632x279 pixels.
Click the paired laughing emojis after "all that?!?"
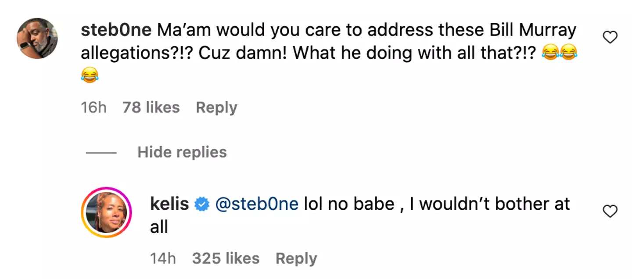pyautogui.click(x=559, y=53)
